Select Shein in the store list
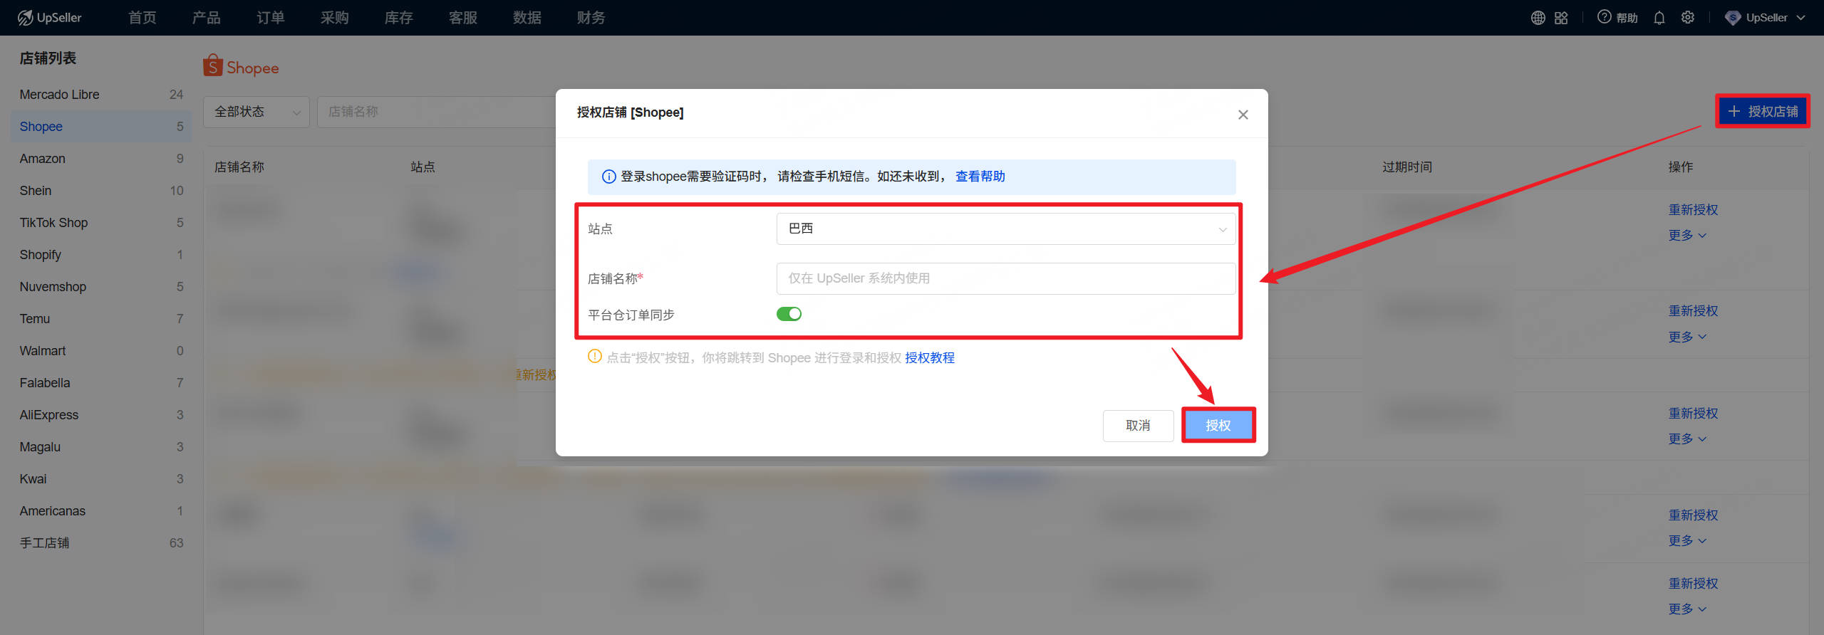The image size is (1824, 635). pyautogui.click(x=101, y=191)
